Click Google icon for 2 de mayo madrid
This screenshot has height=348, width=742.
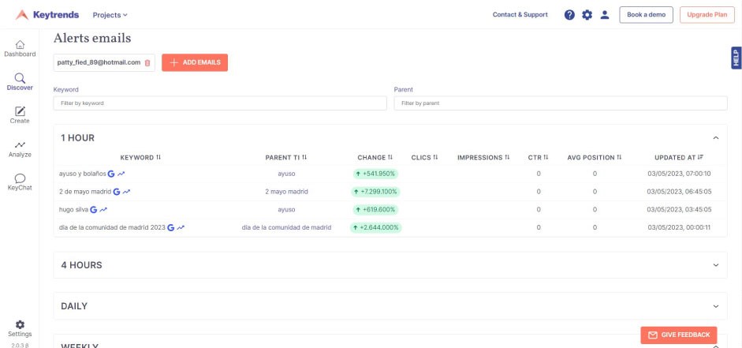[x=117, y=192]
